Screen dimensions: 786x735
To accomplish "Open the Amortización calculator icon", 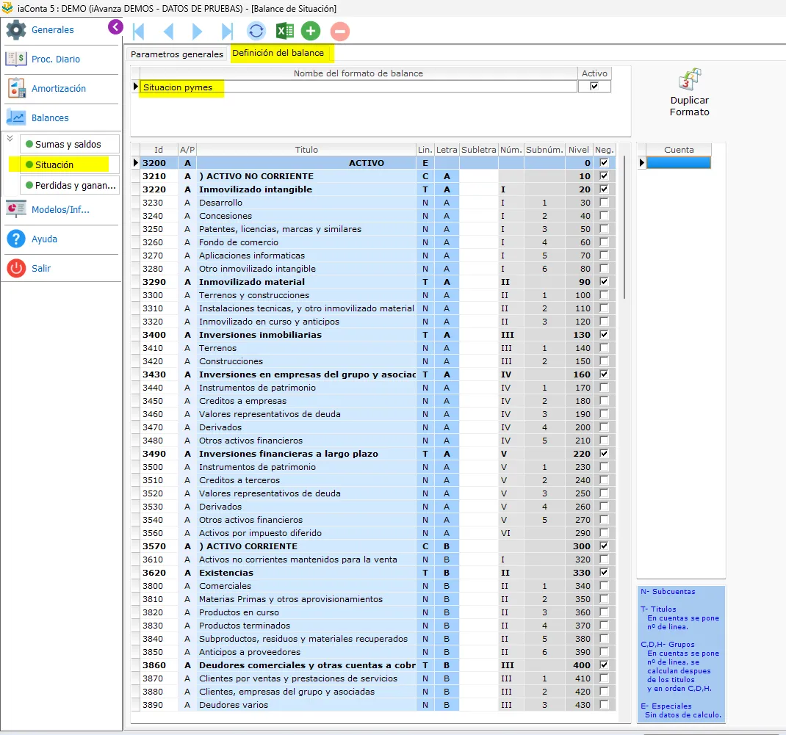I will [16, 88].
